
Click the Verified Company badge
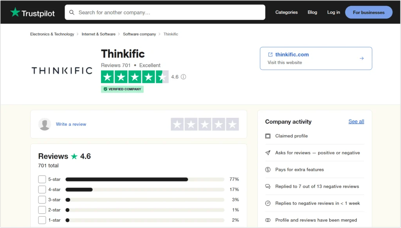point(123,89)
